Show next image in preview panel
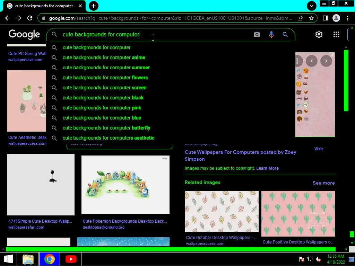355x266 pixels. pyautogui.click(x=326, y=61)
